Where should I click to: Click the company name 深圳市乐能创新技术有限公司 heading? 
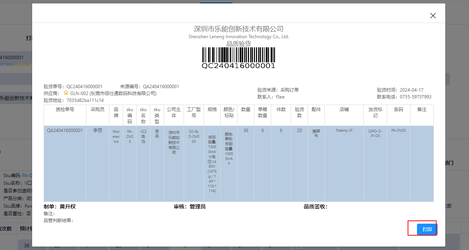pos(239,29)
